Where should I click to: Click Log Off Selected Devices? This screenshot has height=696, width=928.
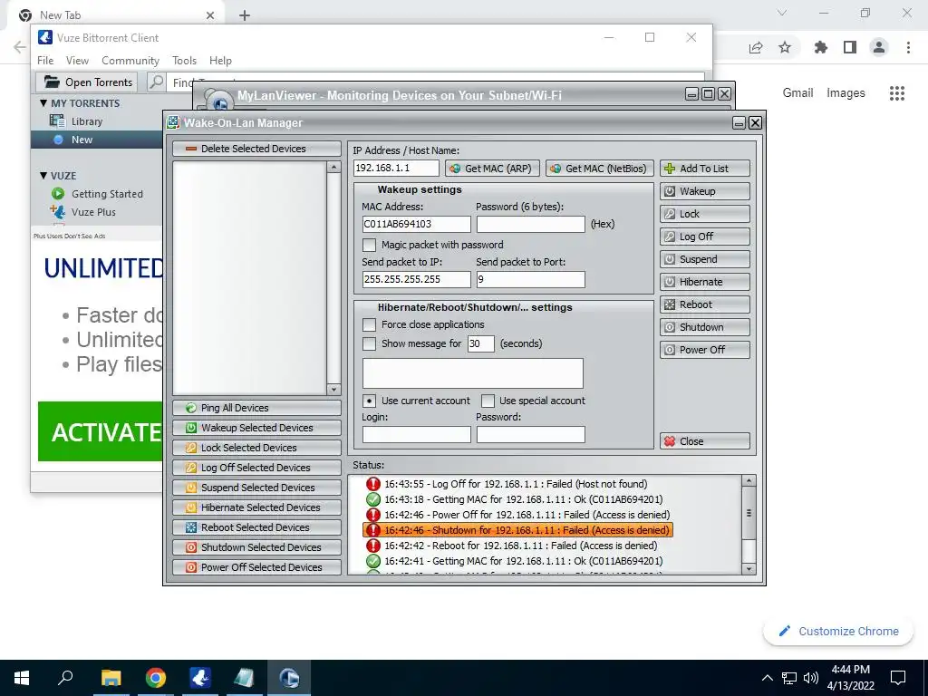tap(256, 468)
